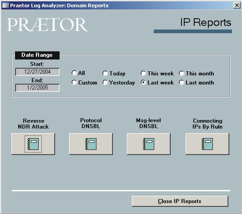Click the Start: label
This screenshot has width=242, height=214.
[37, 64]
